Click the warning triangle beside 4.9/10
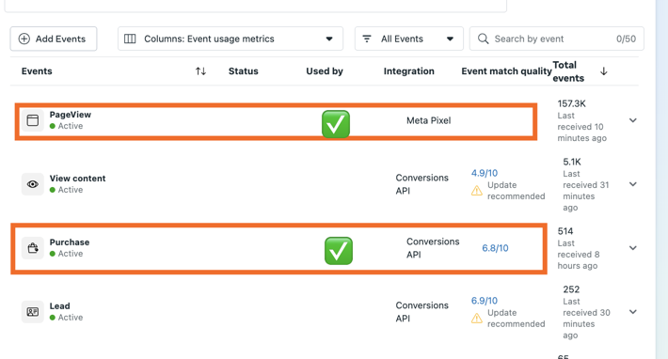This screenshot has width=668, height=359. coord(477,191)
